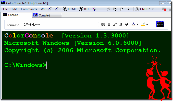Apply the font color A button
The image size is (173, 101).
[133, 24]
